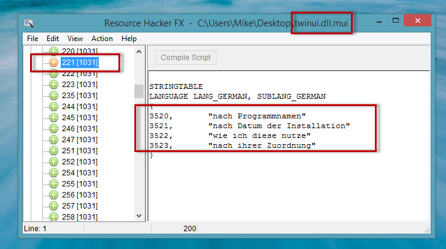Image resolution: width=446 pixels, height=249 pixels.
Task: Click the LANGUAGE LANG_GERMAN line
Action: point(237,96)
